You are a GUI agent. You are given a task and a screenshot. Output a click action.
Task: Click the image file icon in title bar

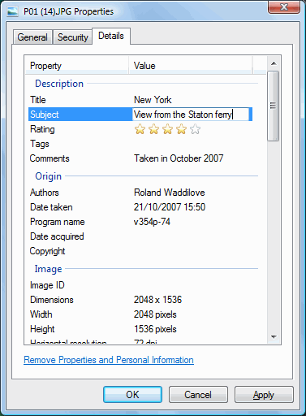(x=12, y=11)
